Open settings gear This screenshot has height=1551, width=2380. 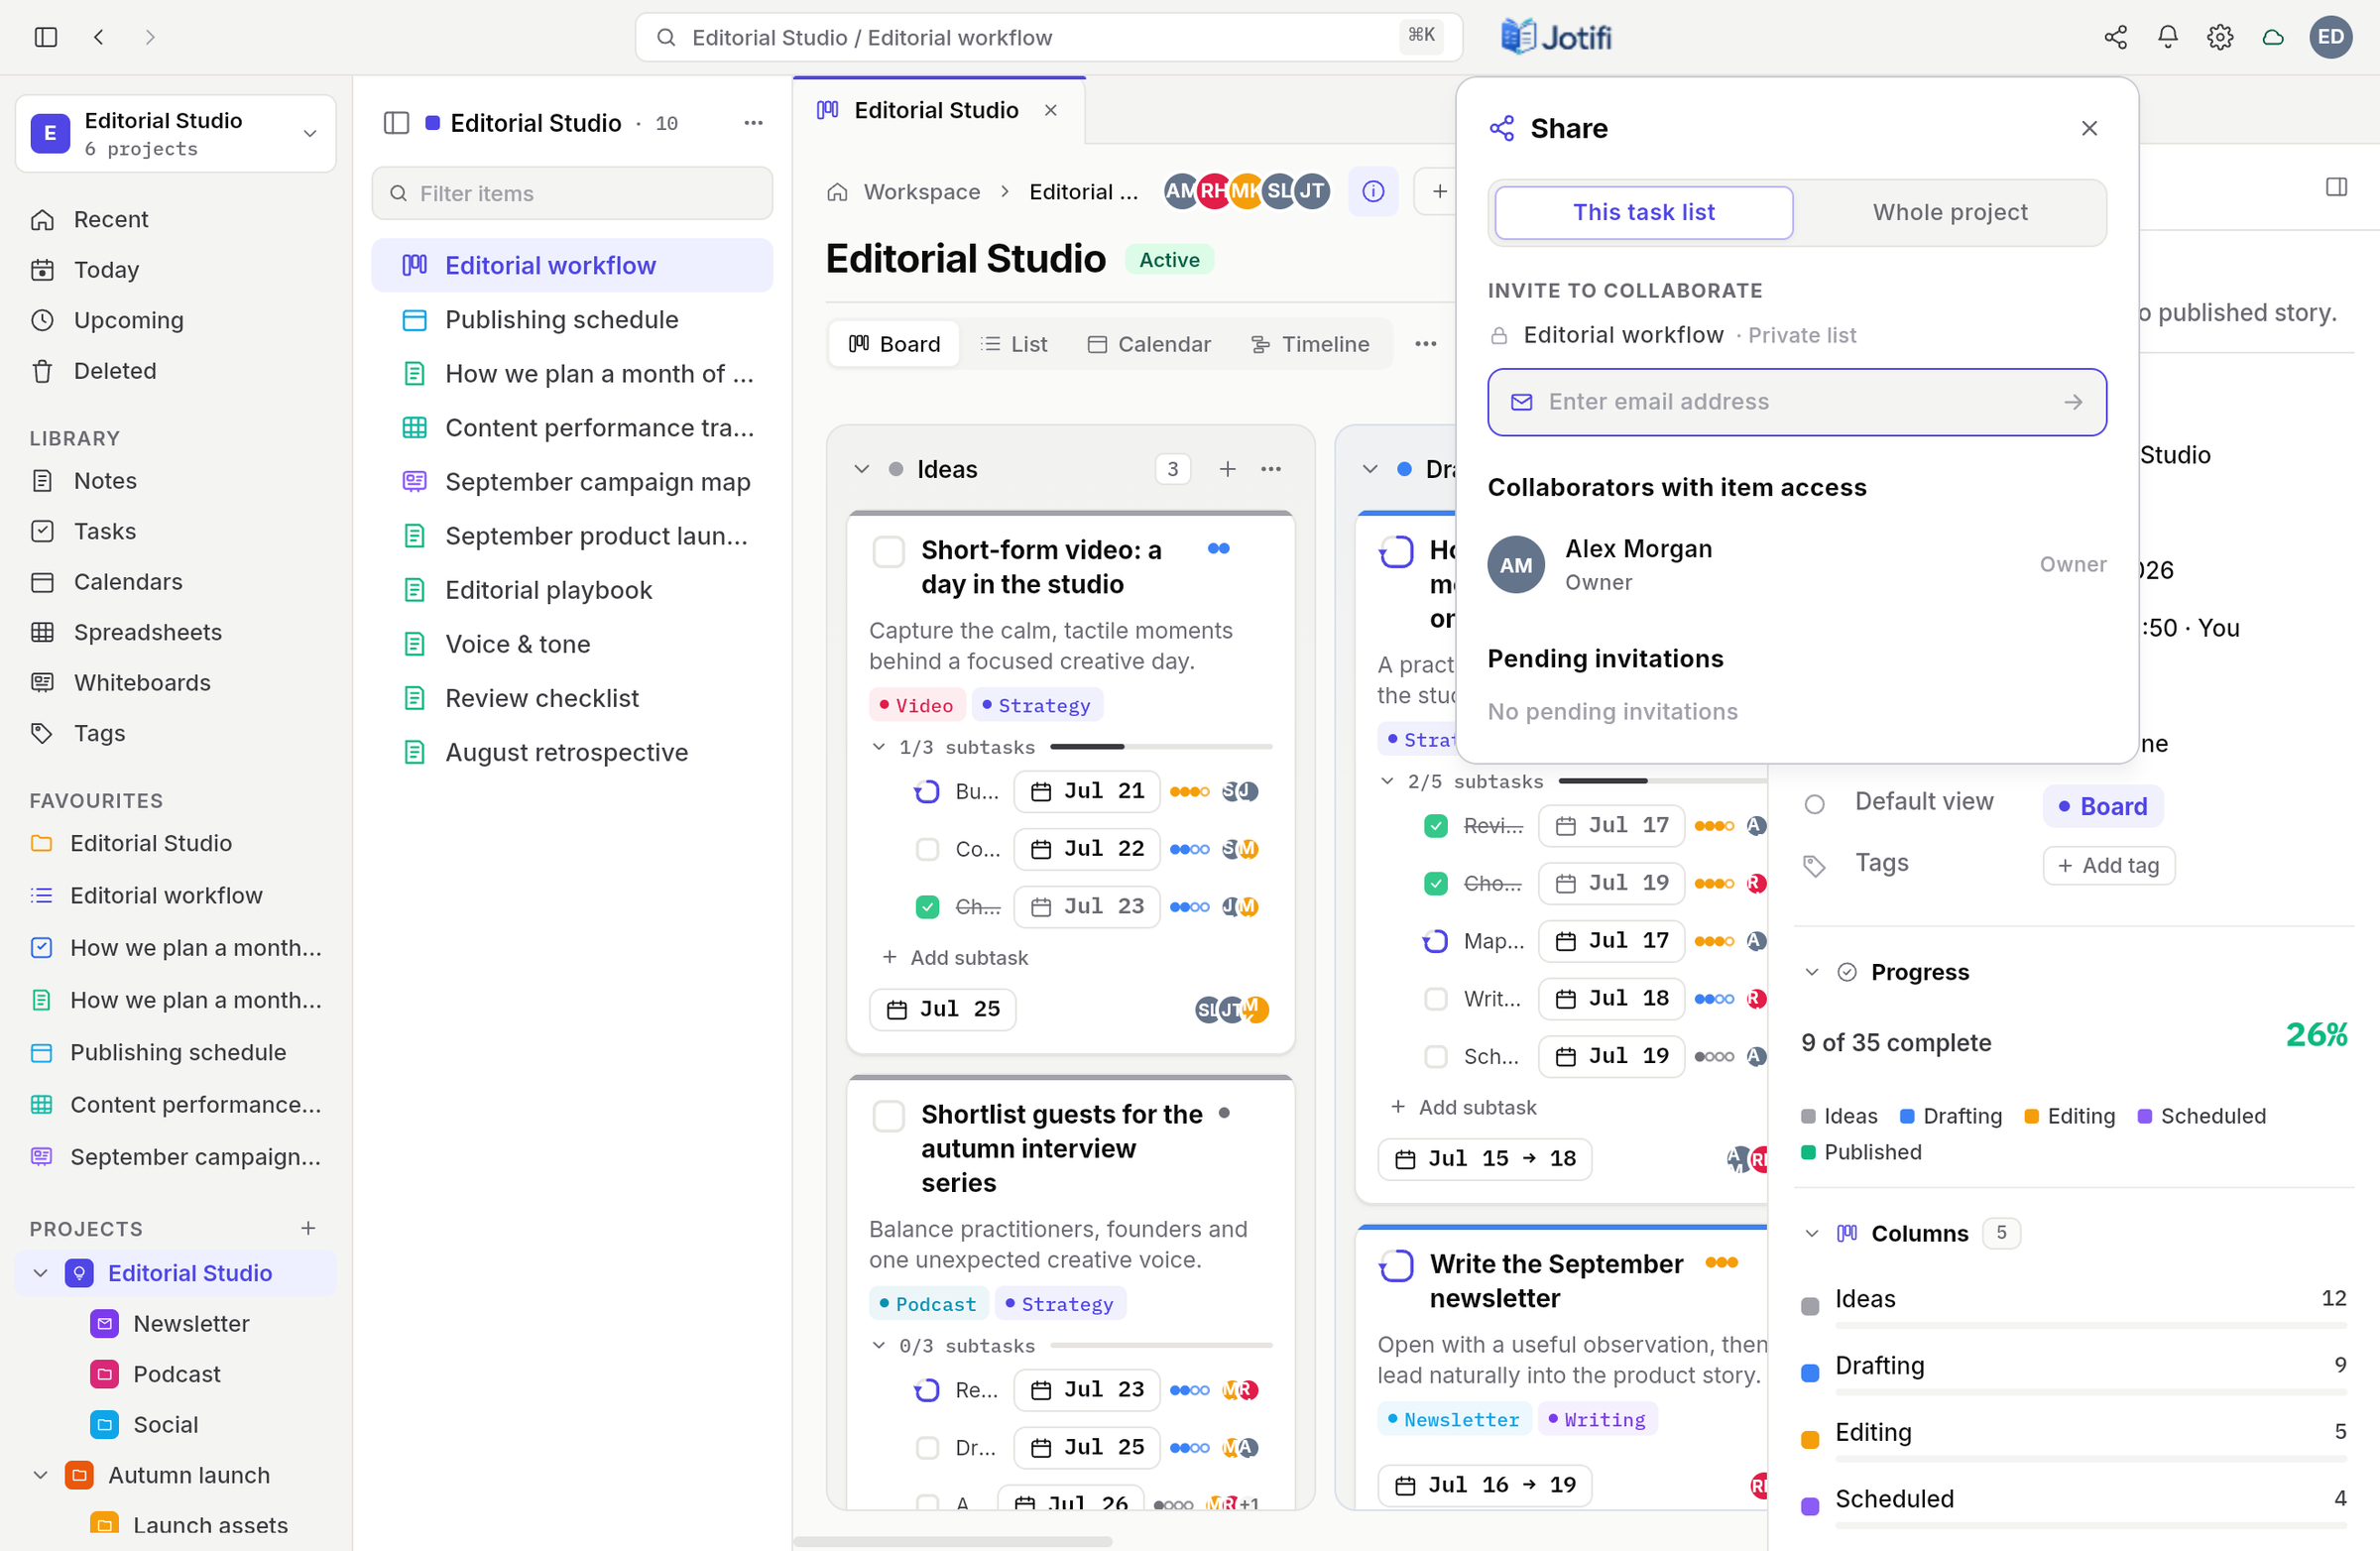point(2220,37)
